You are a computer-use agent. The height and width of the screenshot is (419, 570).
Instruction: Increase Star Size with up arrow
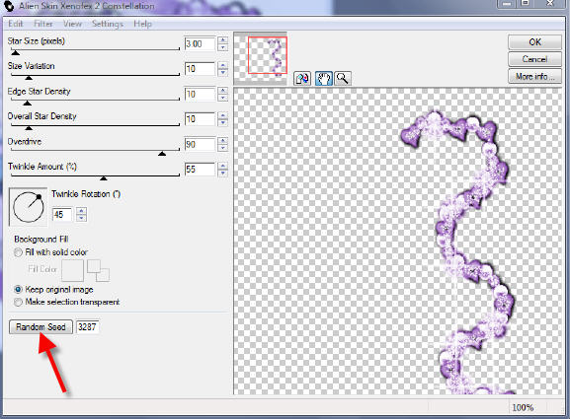223,40
